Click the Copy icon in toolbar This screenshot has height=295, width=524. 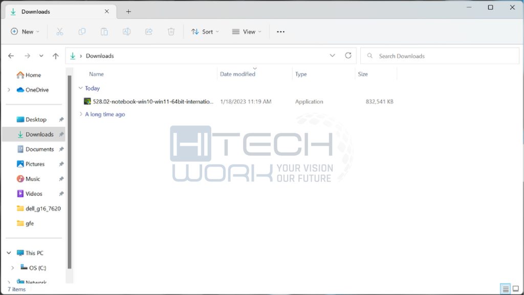coord(82,32)
